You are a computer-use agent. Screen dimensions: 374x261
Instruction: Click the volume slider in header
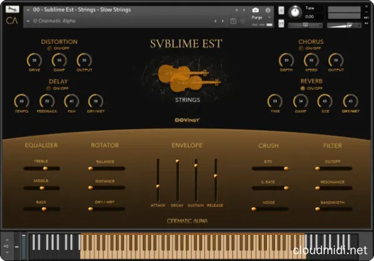coord(344,25)
